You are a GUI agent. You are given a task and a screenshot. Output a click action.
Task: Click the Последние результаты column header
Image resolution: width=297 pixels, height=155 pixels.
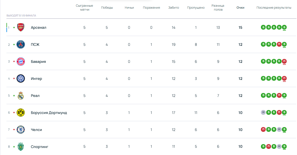point(274,8)
